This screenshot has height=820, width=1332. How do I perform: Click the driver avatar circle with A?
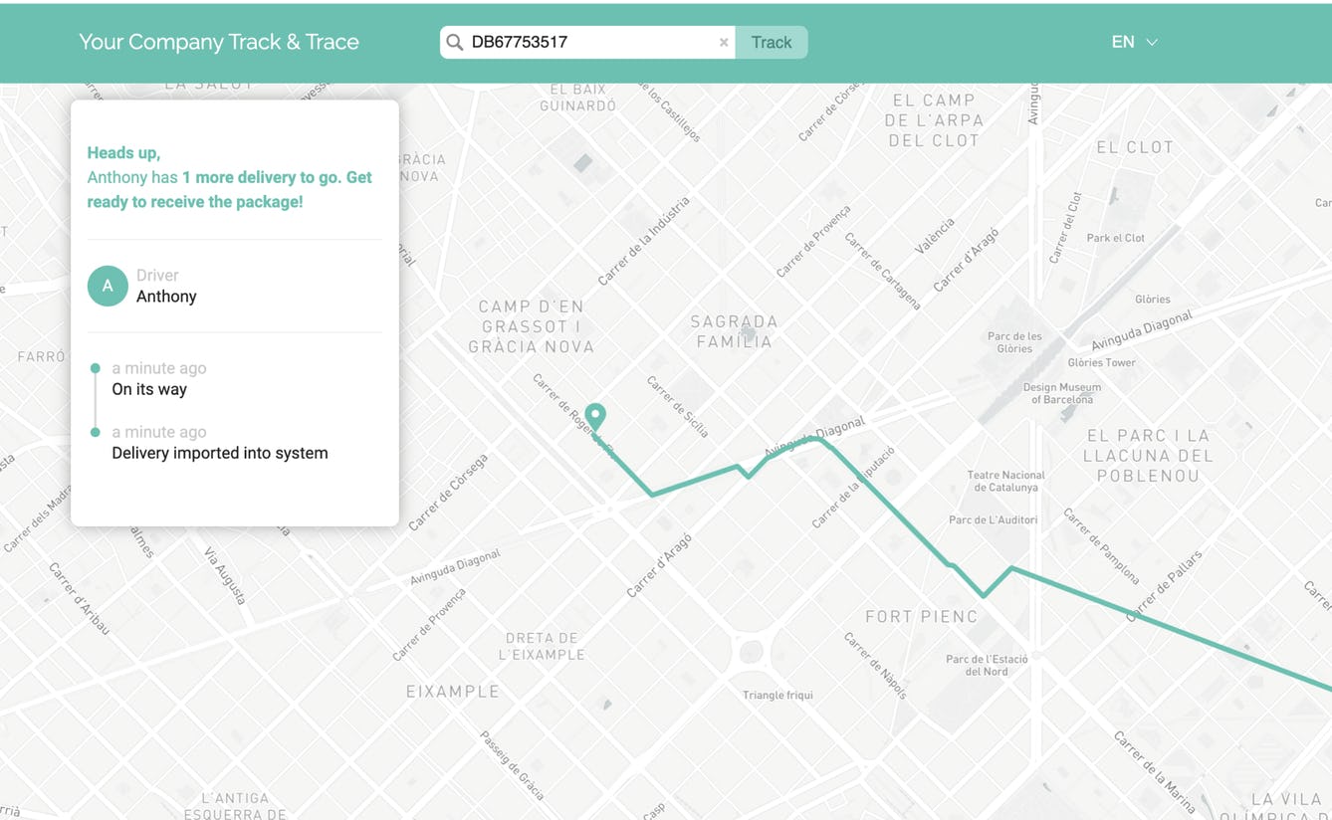[108, 286]
